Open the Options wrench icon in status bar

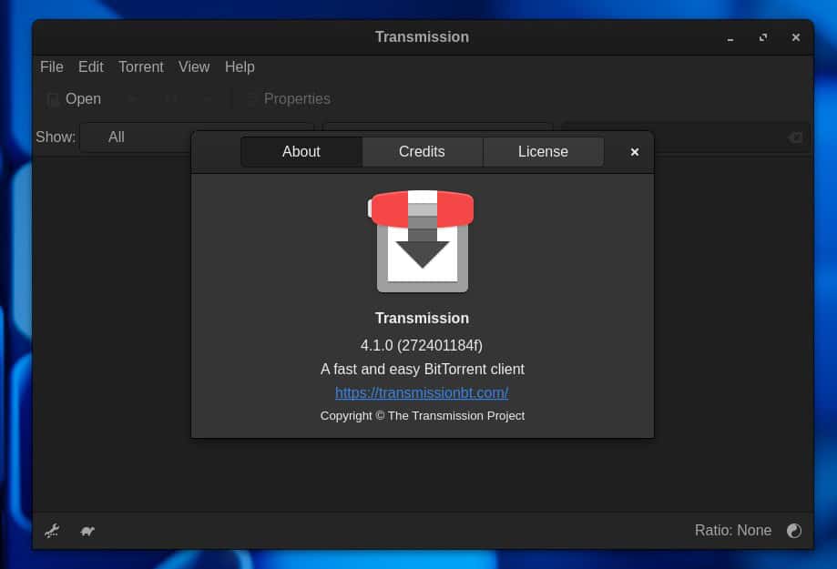(52, 531)
